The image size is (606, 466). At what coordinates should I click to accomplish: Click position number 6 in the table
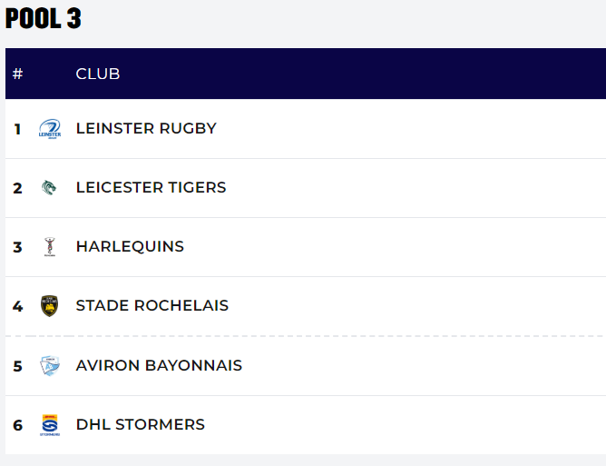(17, 425)
